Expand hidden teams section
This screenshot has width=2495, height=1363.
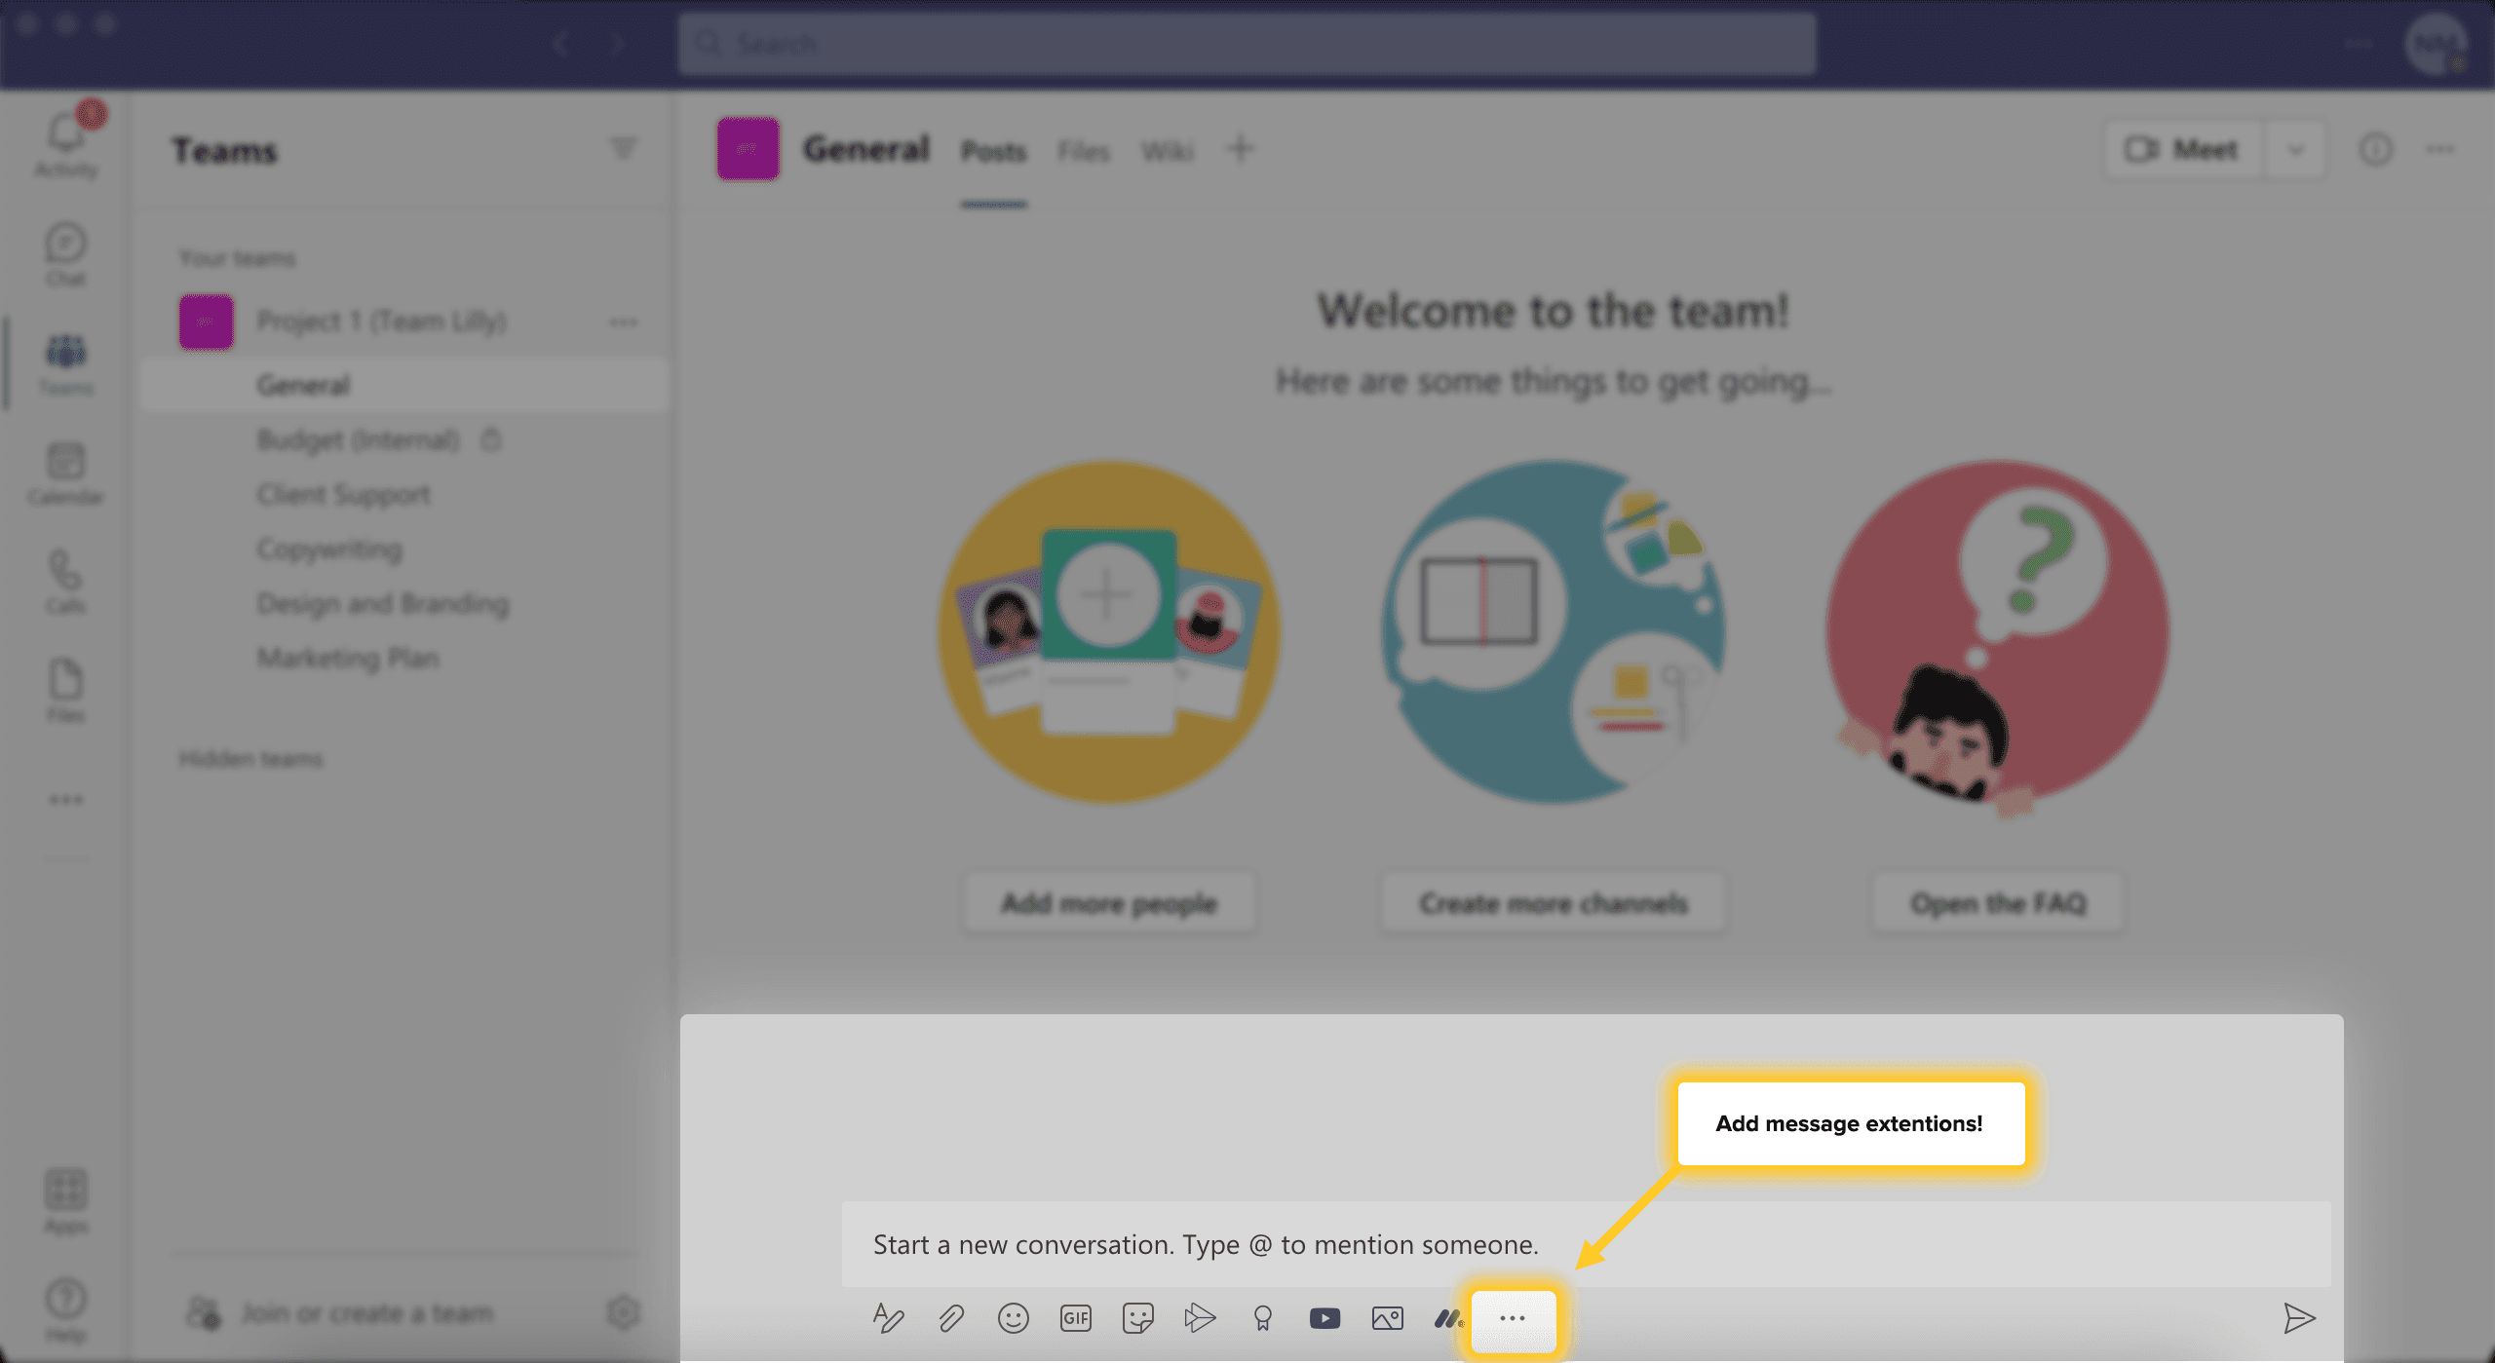pyautogui.click(x=251, y=757)
